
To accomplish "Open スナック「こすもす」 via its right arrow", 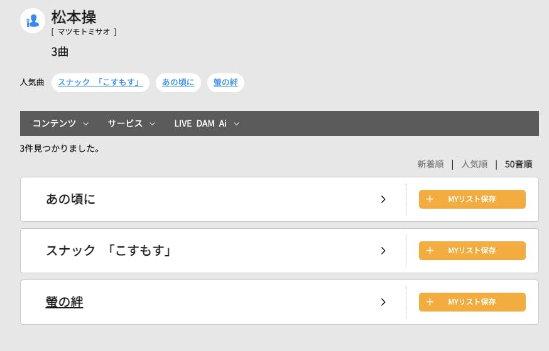I will 383,251.
